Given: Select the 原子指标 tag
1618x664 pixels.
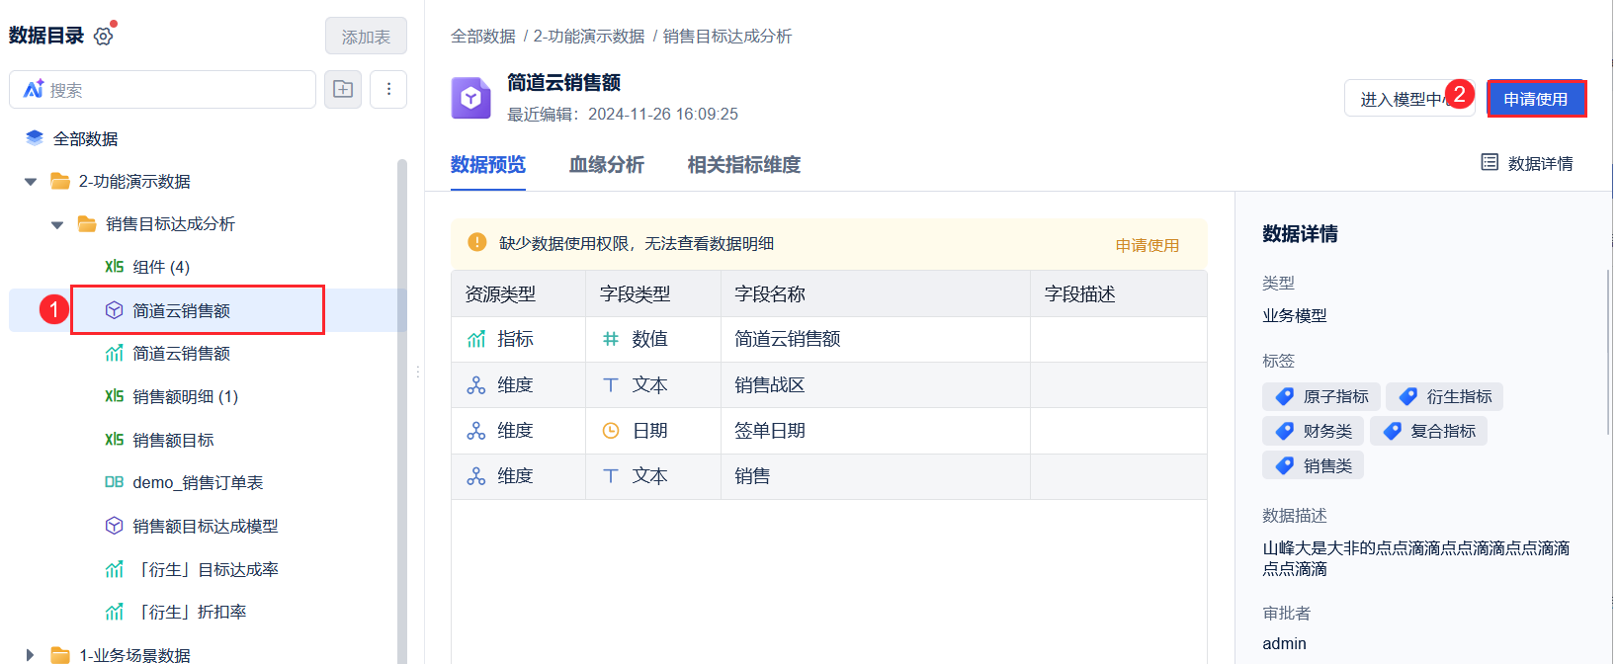Looking at the screenshot, I should tap(1322, 397).
